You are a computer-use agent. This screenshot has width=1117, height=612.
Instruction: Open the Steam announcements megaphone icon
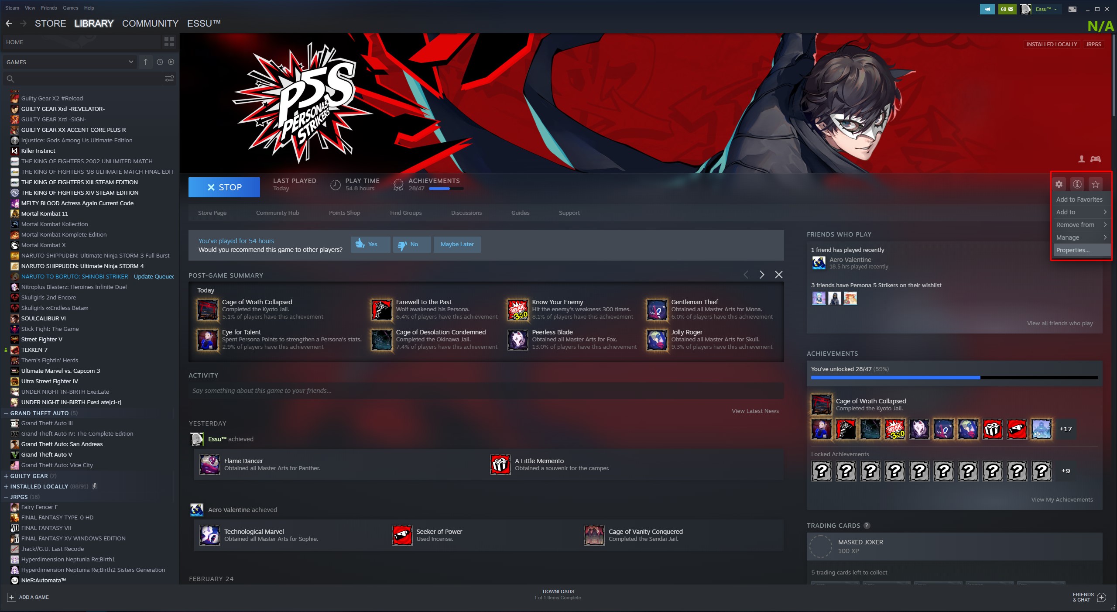click(x=987, y=9)
